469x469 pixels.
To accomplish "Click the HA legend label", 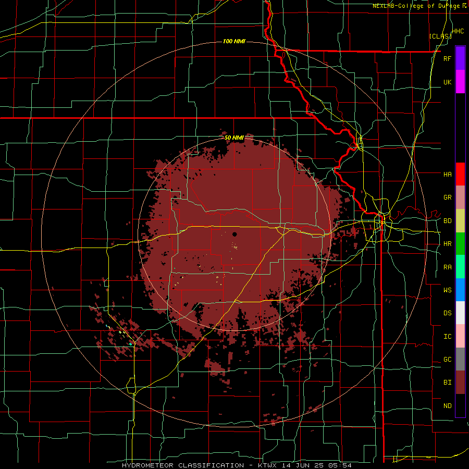I will [x=447, y=174].
